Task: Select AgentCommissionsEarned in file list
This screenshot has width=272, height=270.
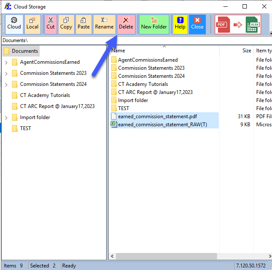Action: point(148,60)
